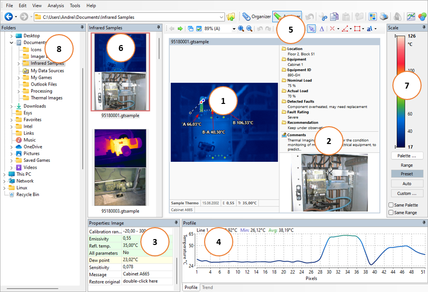Select the pointer arrow tool

click(x=311, y=28)
